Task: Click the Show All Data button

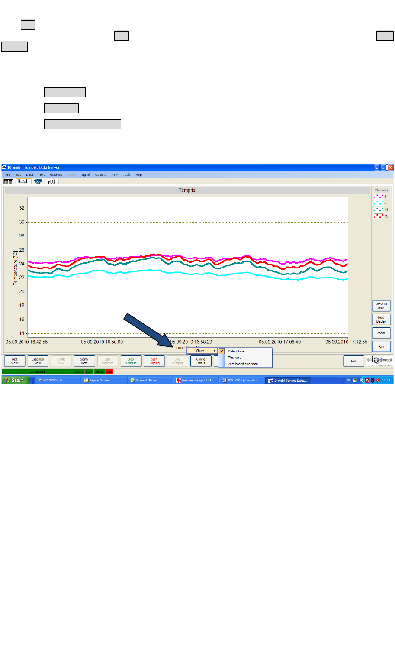Action: (381, 306)
